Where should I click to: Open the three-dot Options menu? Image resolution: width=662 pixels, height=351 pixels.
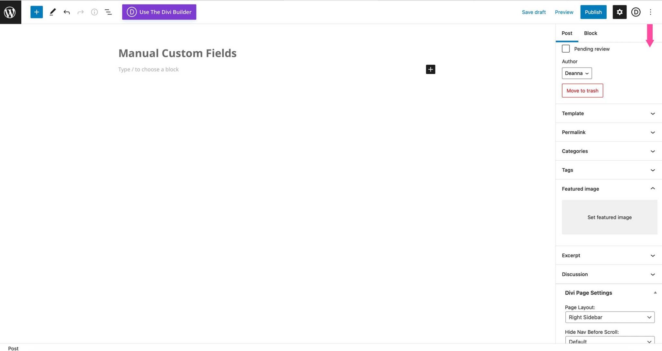pos(650,12)
